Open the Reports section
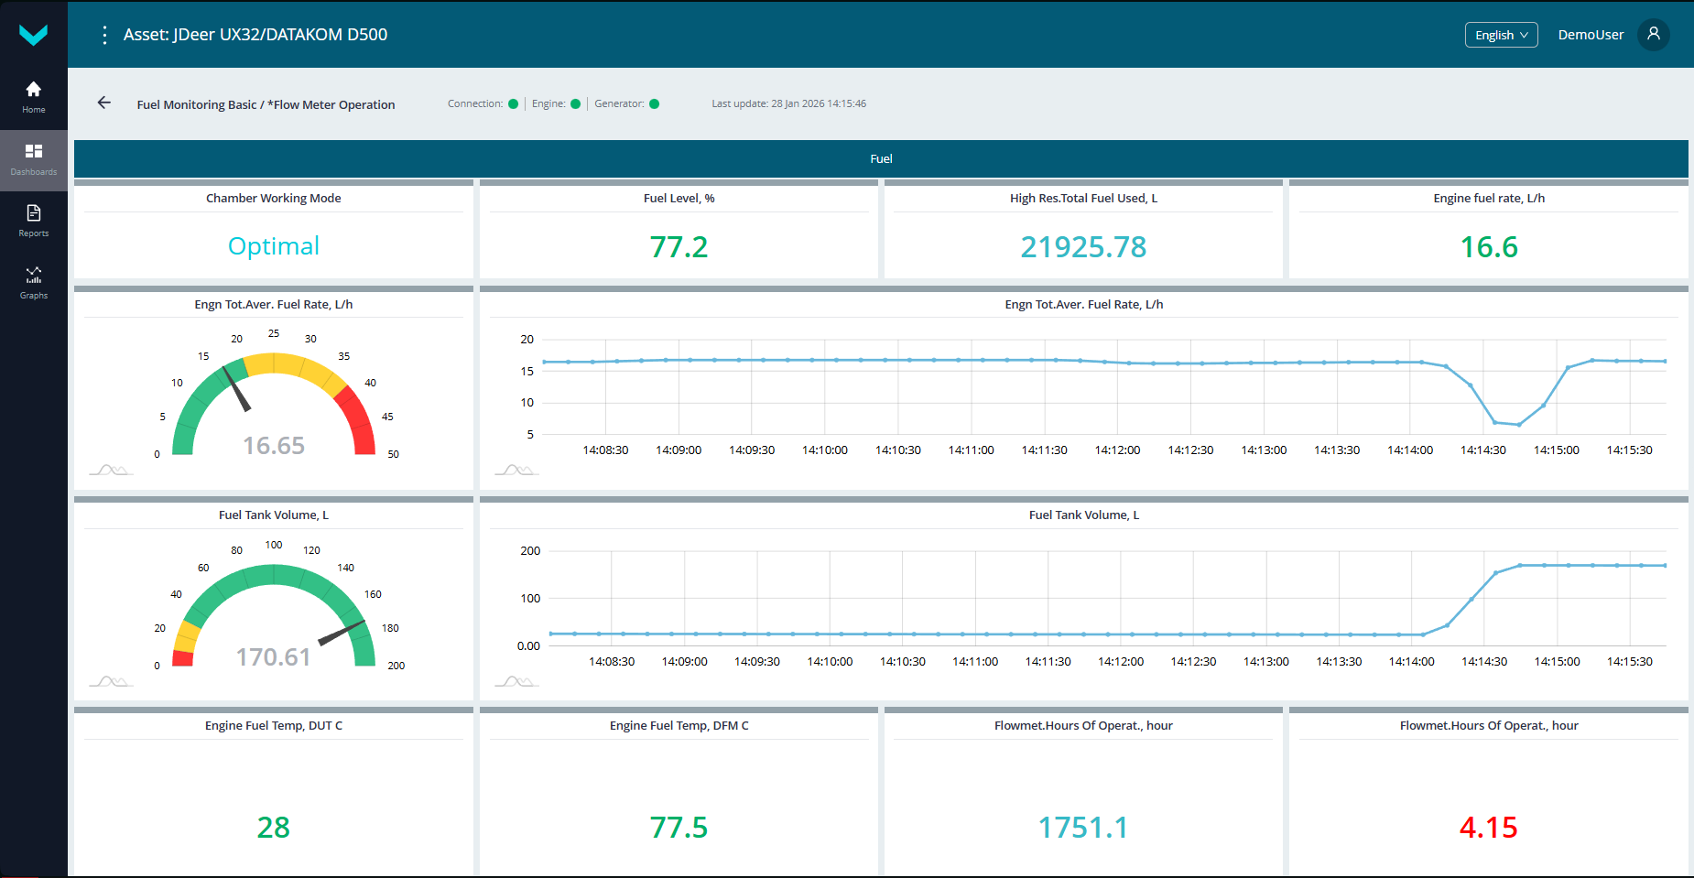The width and height of the screenshot is (1694, 878). pyautogui.click(x=33, y=219)
